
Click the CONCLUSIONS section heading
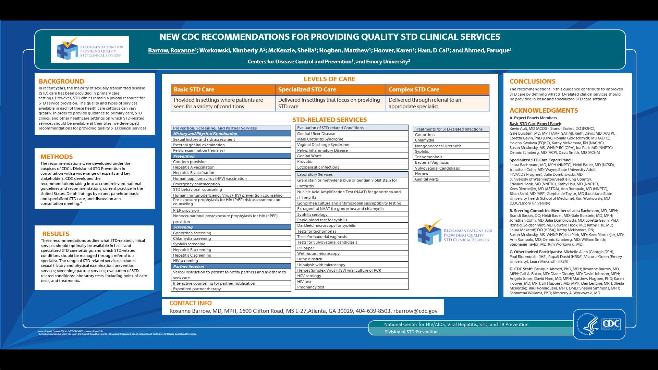(x=532, y=81)
